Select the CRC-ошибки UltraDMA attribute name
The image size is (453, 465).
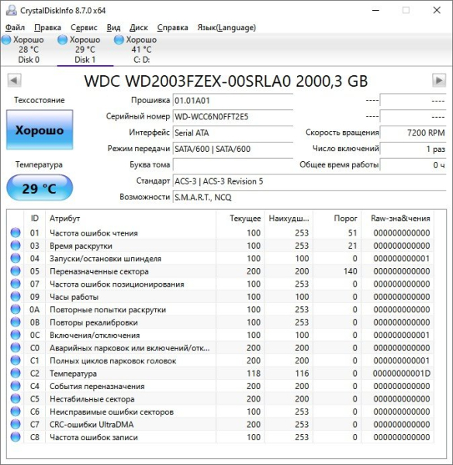(x=92, y=425)
